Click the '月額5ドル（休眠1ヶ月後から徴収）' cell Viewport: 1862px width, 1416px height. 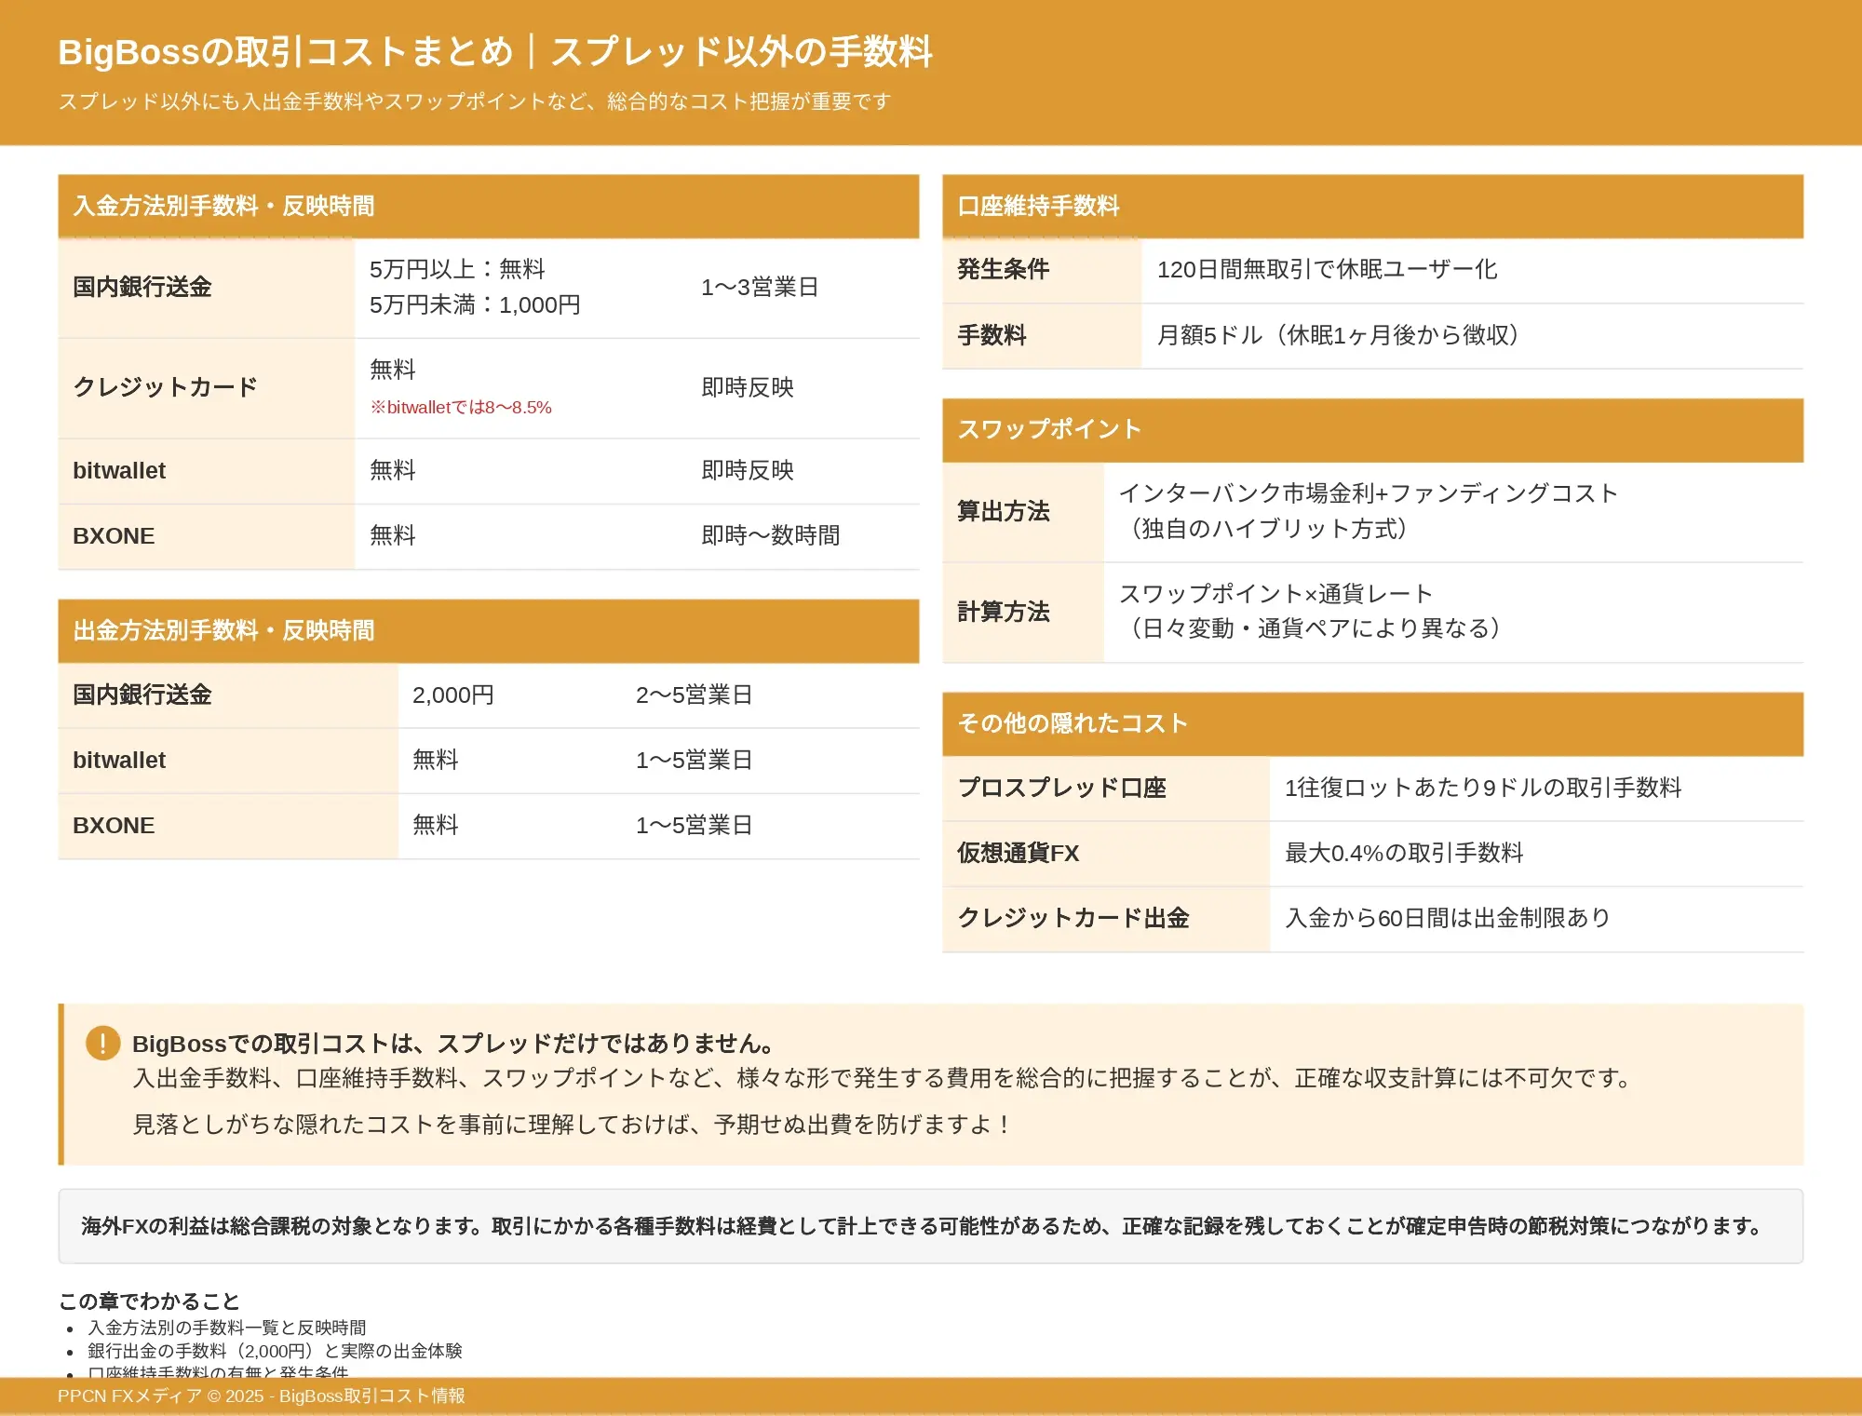(x=1473, y=335)
